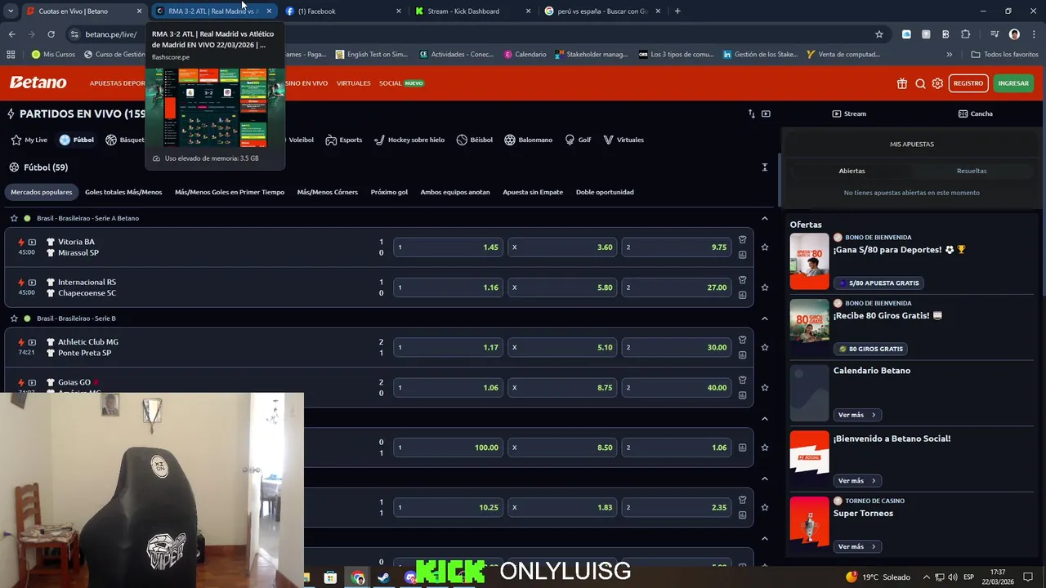The image size is (1046, 588).
Task: Favorite the Brasileirao Serie B league
Action: tap(14, 318)
